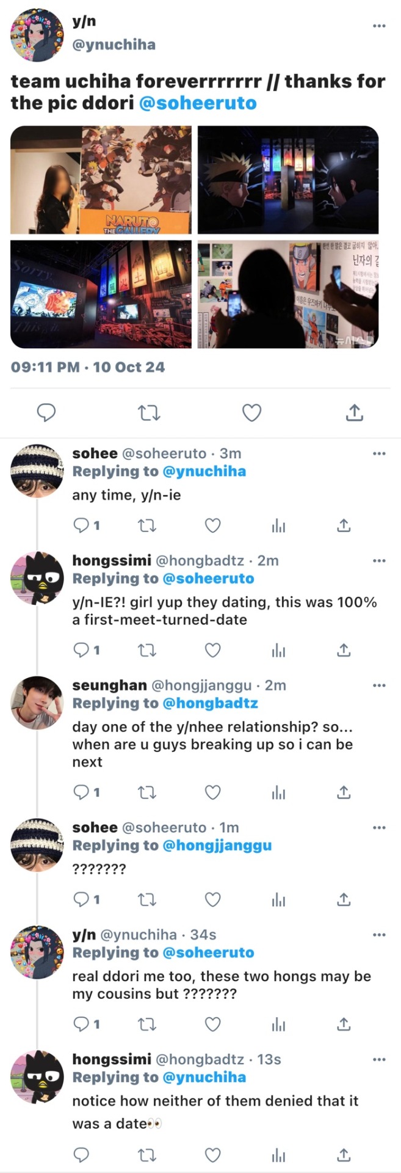This screenshot has height=1173, width=401.
Task: Open more options on seunghan's reply
Action: click(379, 685)
